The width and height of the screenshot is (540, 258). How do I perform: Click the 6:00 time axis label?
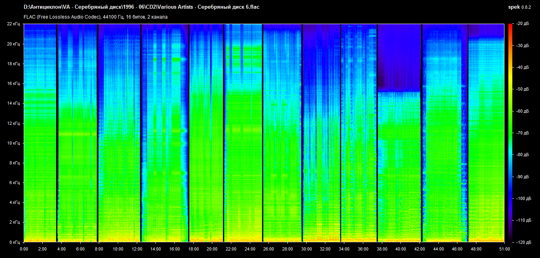80,249
